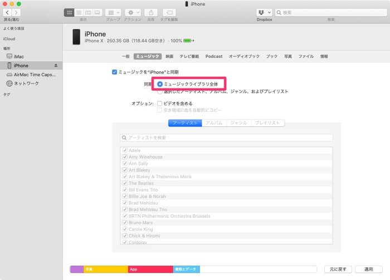Image resolution: width=390 pixels, height=280 pixels.
Task: Click the edit tags toolbar icon
Action: click(169, 12)
